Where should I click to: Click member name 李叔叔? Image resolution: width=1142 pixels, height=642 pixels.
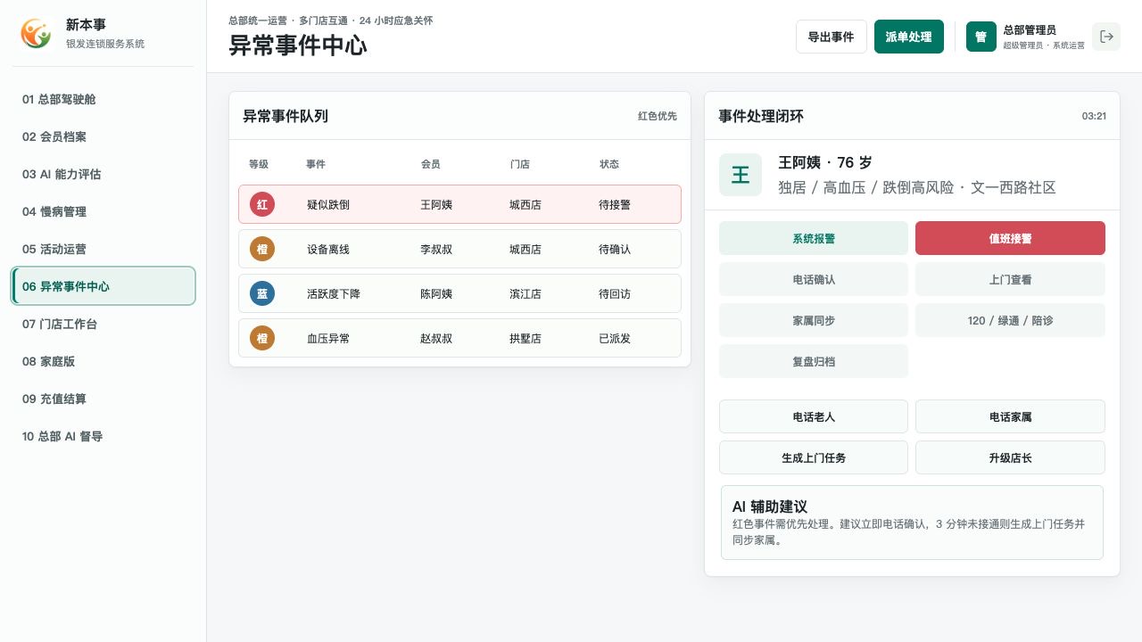click(x=436, y=249)
